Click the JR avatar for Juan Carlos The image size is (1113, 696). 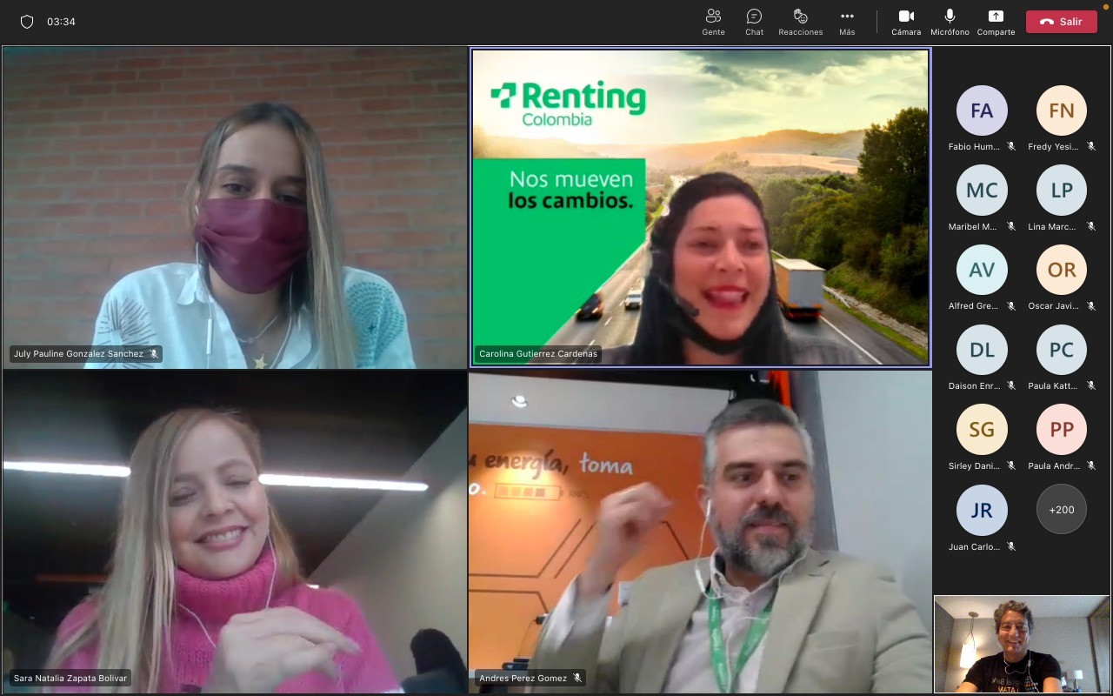pos(982,510)
